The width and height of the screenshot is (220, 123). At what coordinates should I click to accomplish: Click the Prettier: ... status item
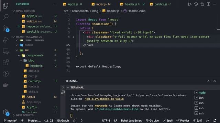(34, 121)
